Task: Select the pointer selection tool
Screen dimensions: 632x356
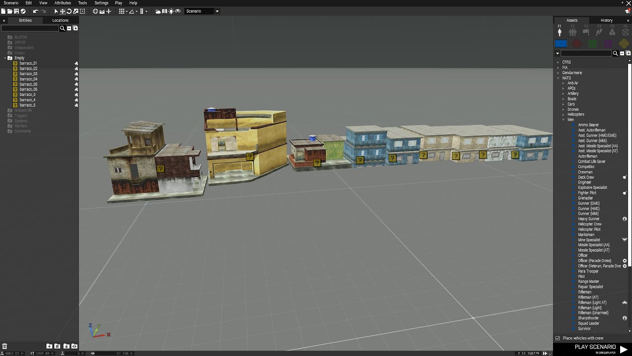Action: click(56, 11)
